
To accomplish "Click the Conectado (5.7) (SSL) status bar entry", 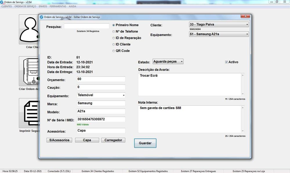I will tap(59, 171).
